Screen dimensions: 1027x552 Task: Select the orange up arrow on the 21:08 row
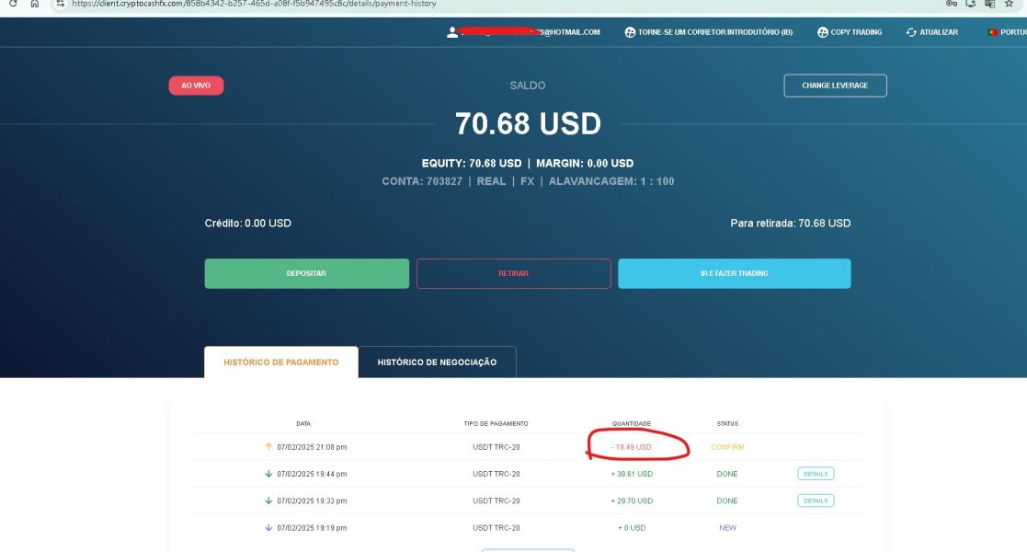tap(268, 446)
